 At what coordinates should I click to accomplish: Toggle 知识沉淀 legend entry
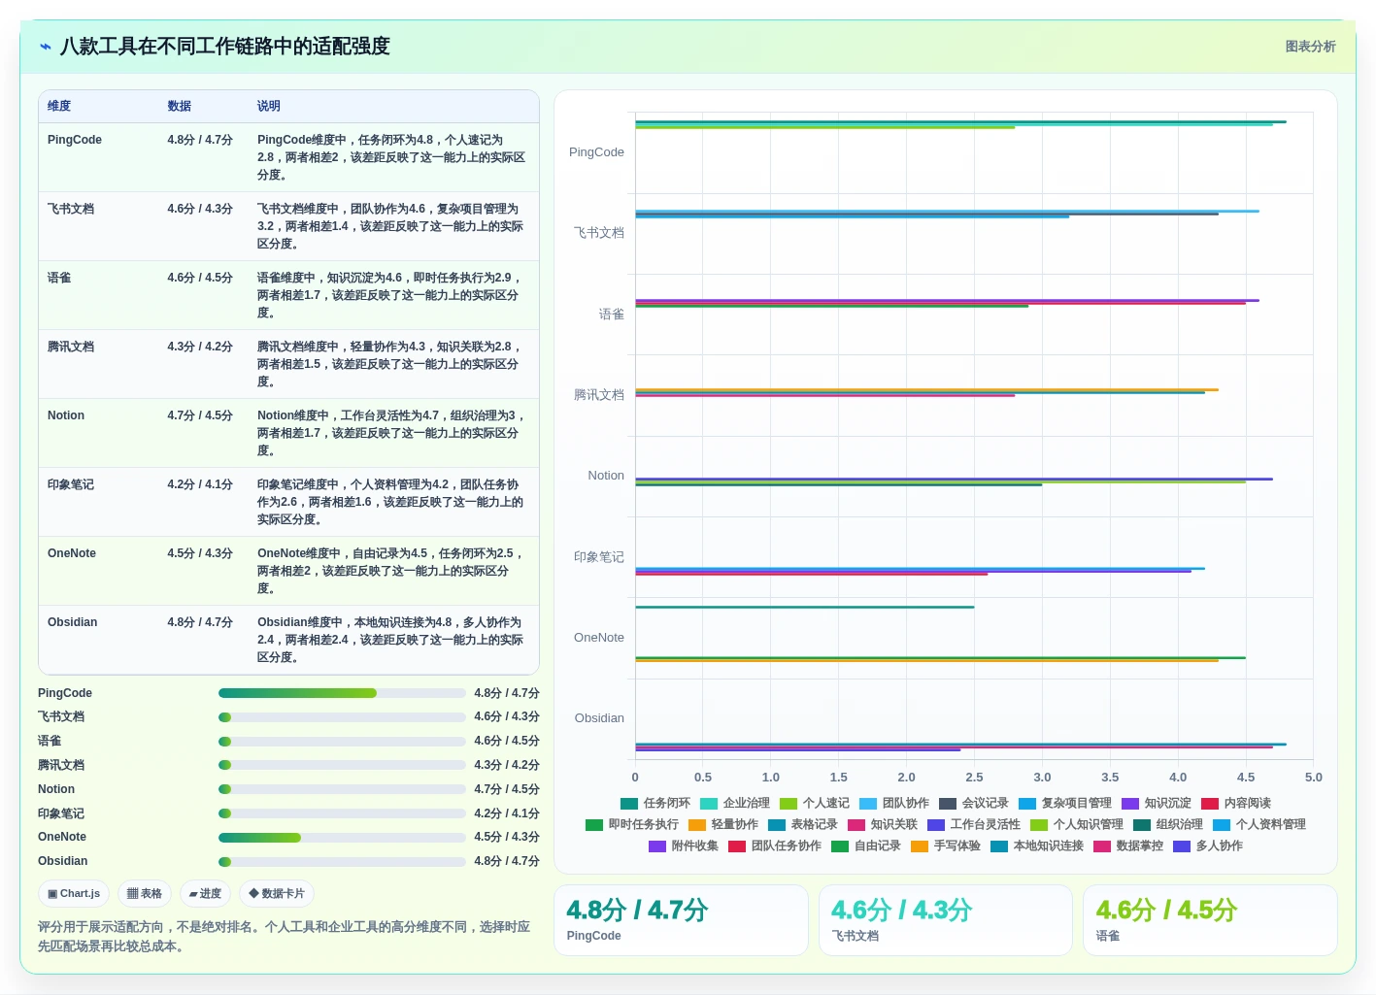1157,804
